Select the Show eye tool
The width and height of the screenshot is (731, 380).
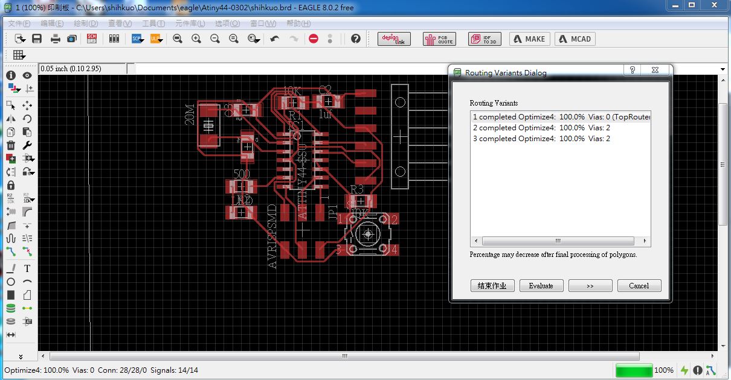(x=26, y=75)
